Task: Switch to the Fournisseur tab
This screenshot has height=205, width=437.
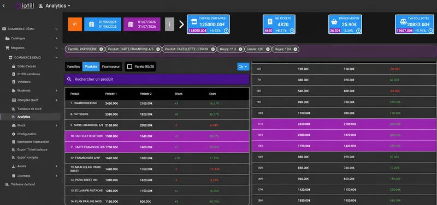Action: click(x=111, y=67)
